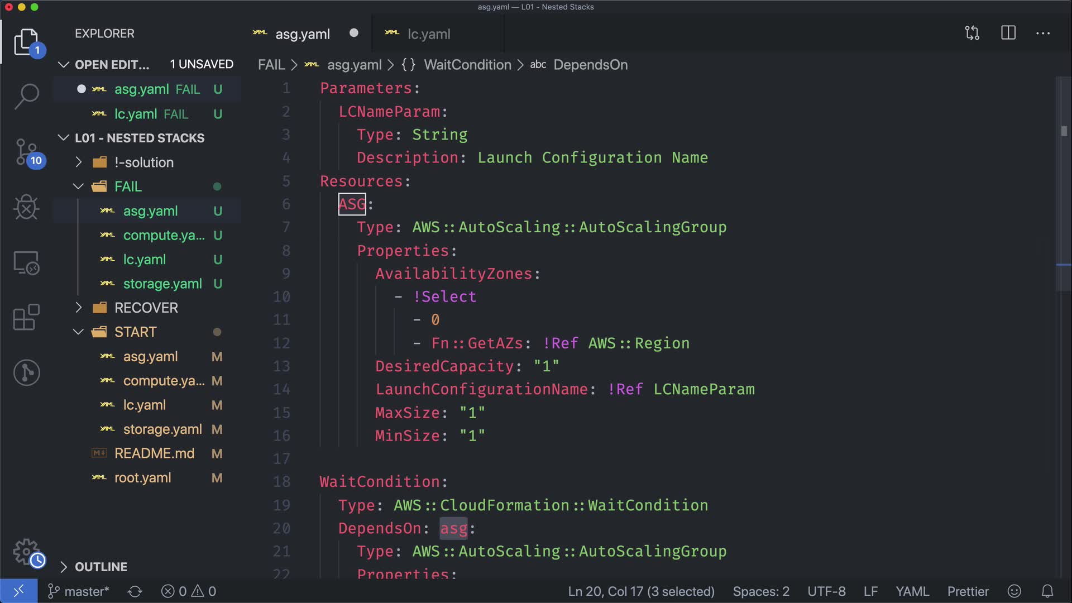Expand the OUTLINE section
The height and width of the screenshot is (603, 1072).
(100, 567)
